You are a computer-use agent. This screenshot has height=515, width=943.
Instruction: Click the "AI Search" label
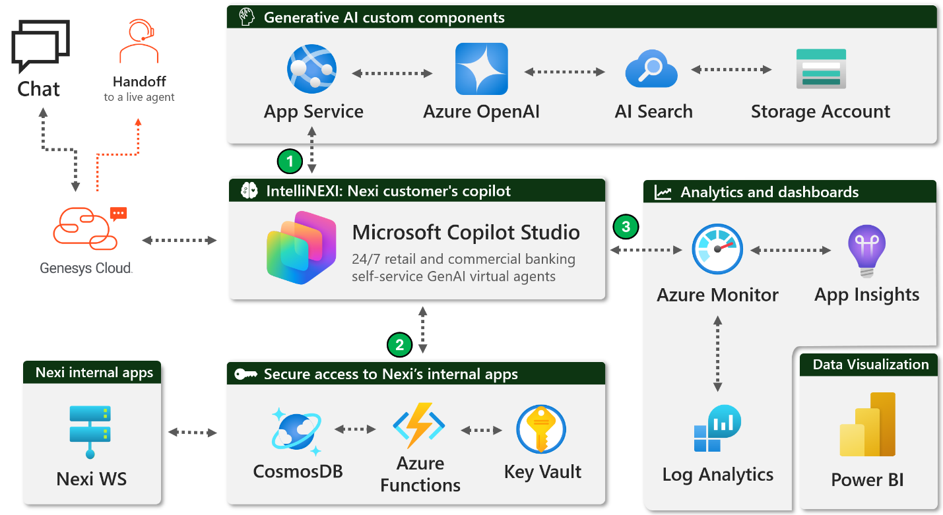(653, 111)
